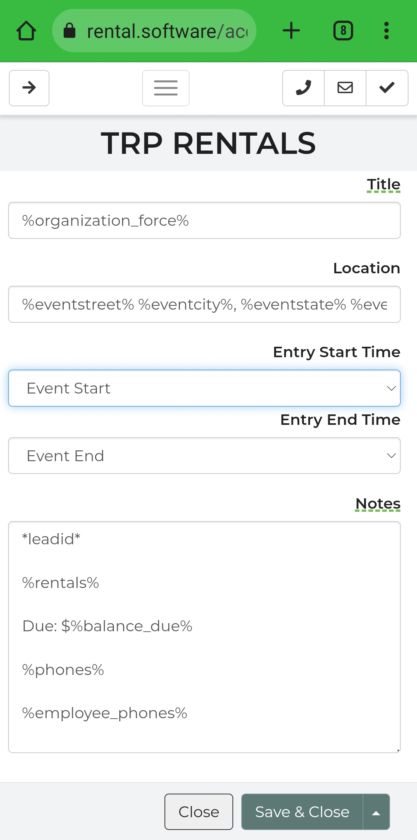Open the hamburger navigation menu
This screenshot has height=840, width=417.
[x=166, y=88]
